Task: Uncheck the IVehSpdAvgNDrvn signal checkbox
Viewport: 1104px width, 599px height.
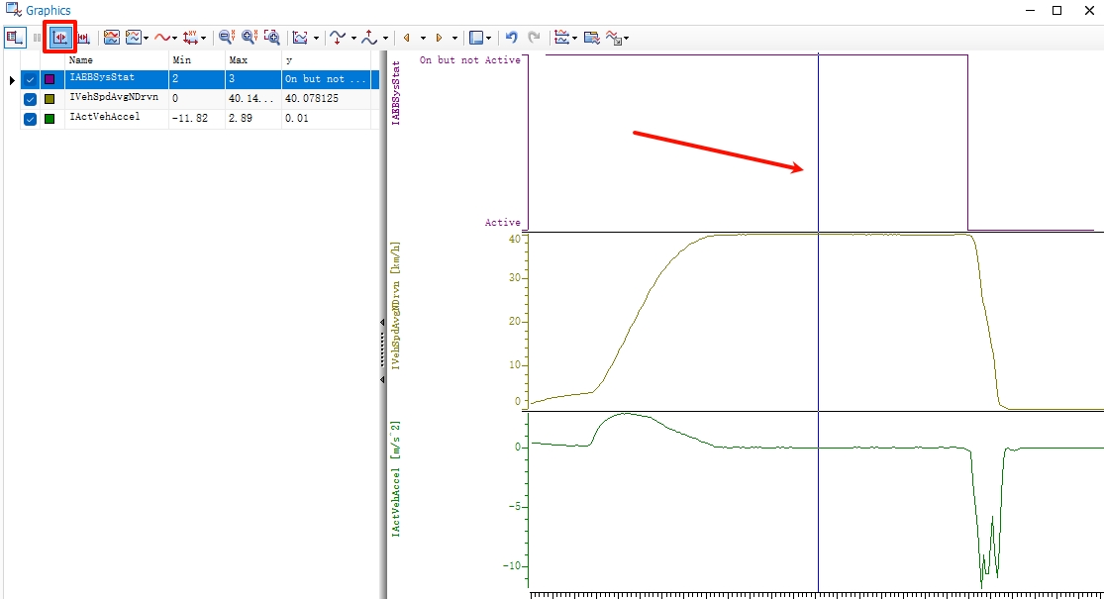Action: (x=30, y=99)
